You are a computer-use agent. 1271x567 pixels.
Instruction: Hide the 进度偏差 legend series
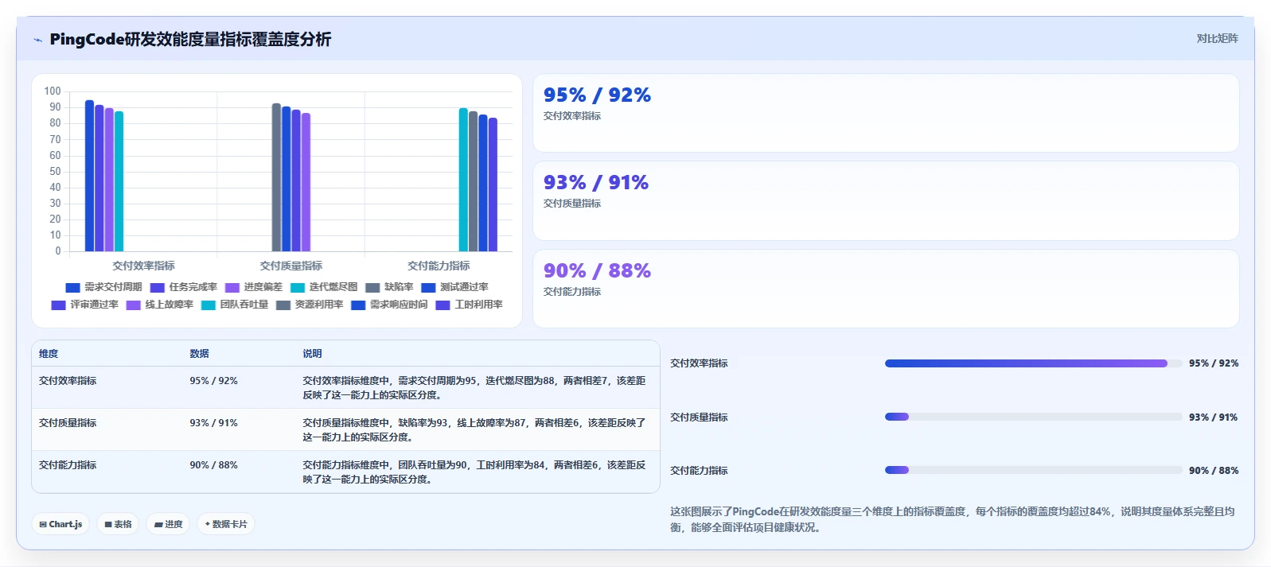[254, 287]
